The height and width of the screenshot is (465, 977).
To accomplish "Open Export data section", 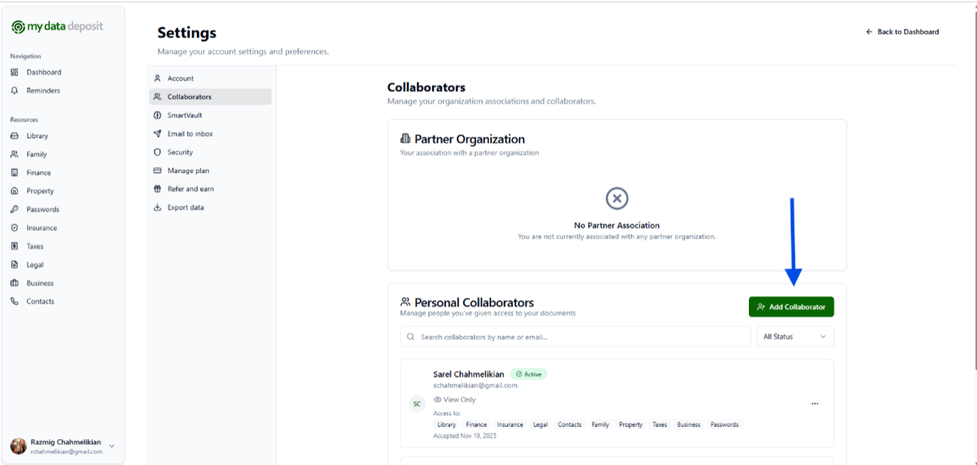I will tap(210, 207).
